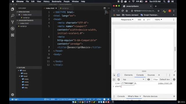The width and height of the screenshot is (186, 104).
Task: Change HTML language mode
Action: point(99,99)
